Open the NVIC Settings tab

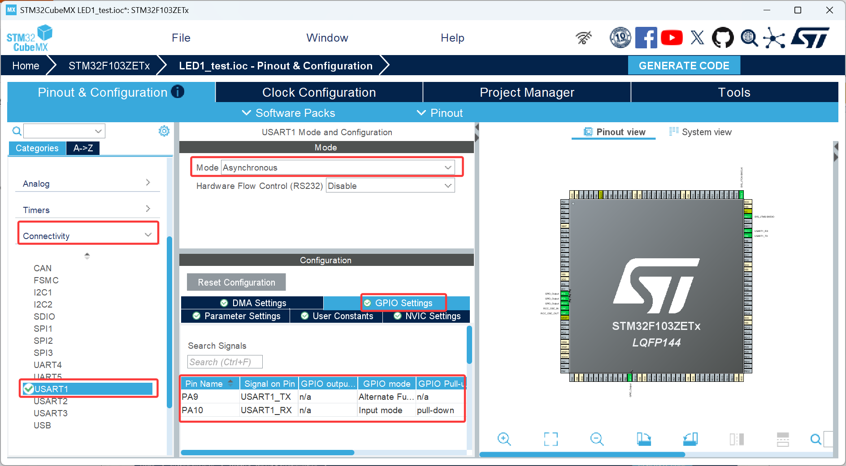coord(427,316)
